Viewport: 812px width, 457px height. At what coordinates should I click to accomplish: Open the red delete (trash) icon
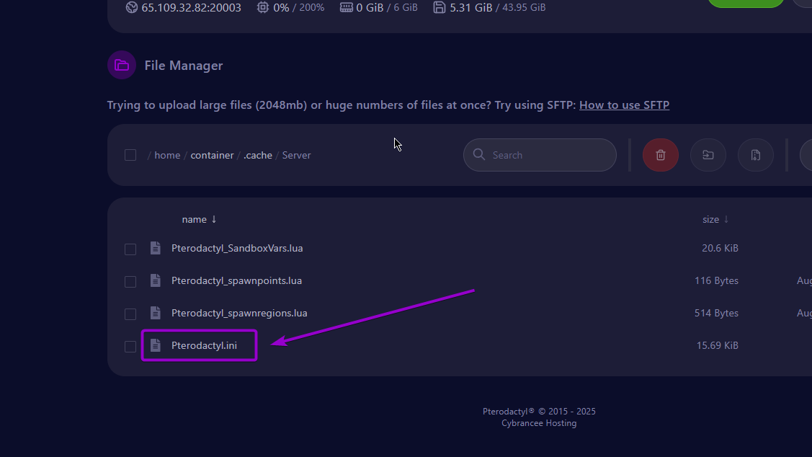(x=660, y=154)
